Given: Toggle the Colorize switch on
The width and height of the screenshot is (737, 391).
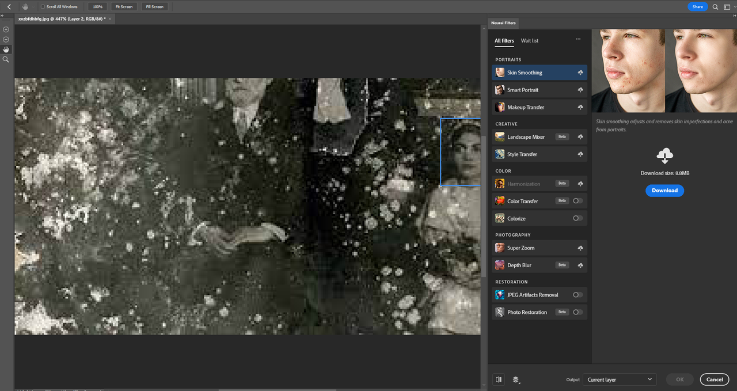Looking at the screenshot, I should point(578,218).
